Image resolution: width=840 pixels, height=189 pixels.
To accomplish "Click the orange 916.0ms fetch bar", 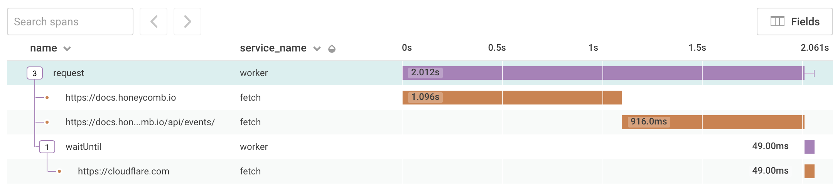I will 733,122.
